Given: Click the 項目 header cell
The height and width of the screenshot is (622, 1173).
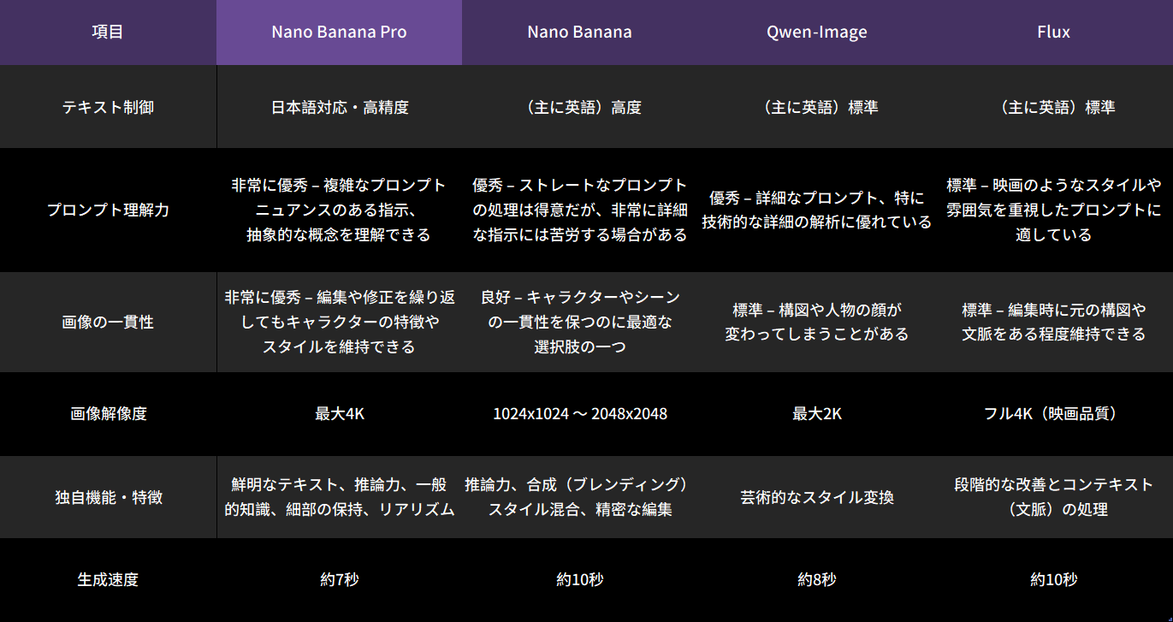Looking at the screenshot, I should 108,32.
